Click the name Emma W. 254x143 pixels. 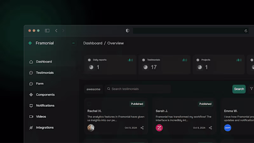tap(231, 111)
